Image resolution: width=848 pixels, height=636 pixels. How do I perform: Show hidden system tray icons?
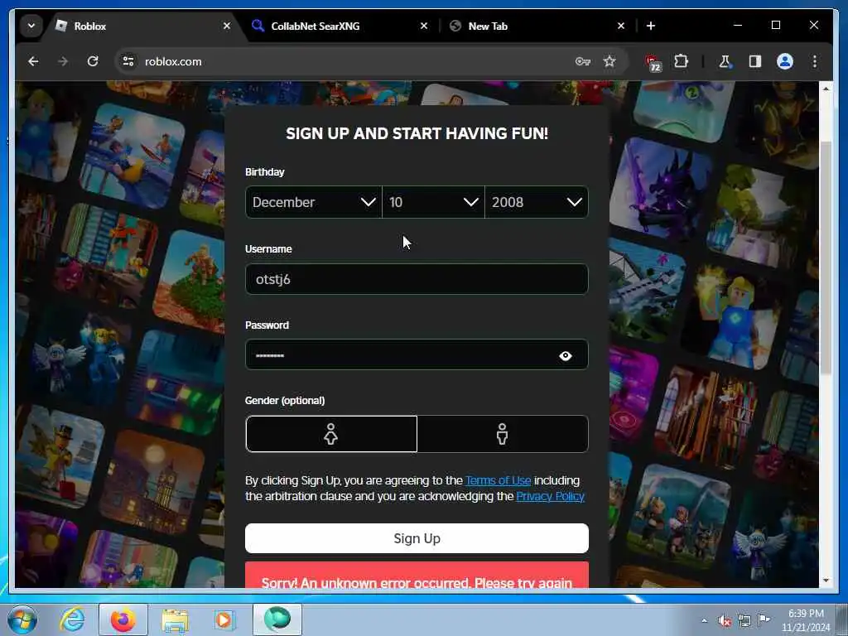(704, 620)
